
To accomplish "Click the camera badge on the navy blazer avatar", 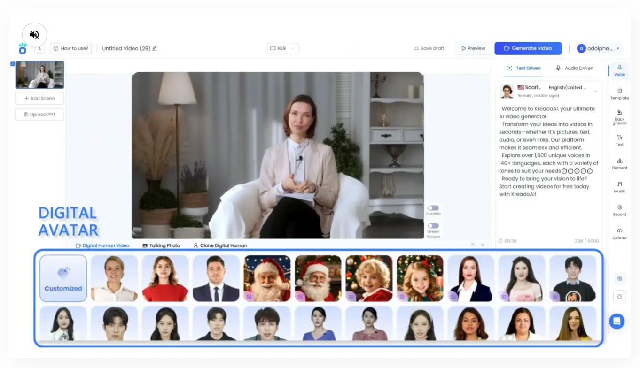I will point(453,297).
